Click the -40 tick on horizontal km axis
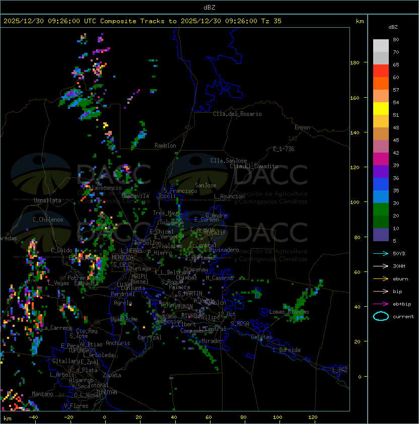 [33, 417]
